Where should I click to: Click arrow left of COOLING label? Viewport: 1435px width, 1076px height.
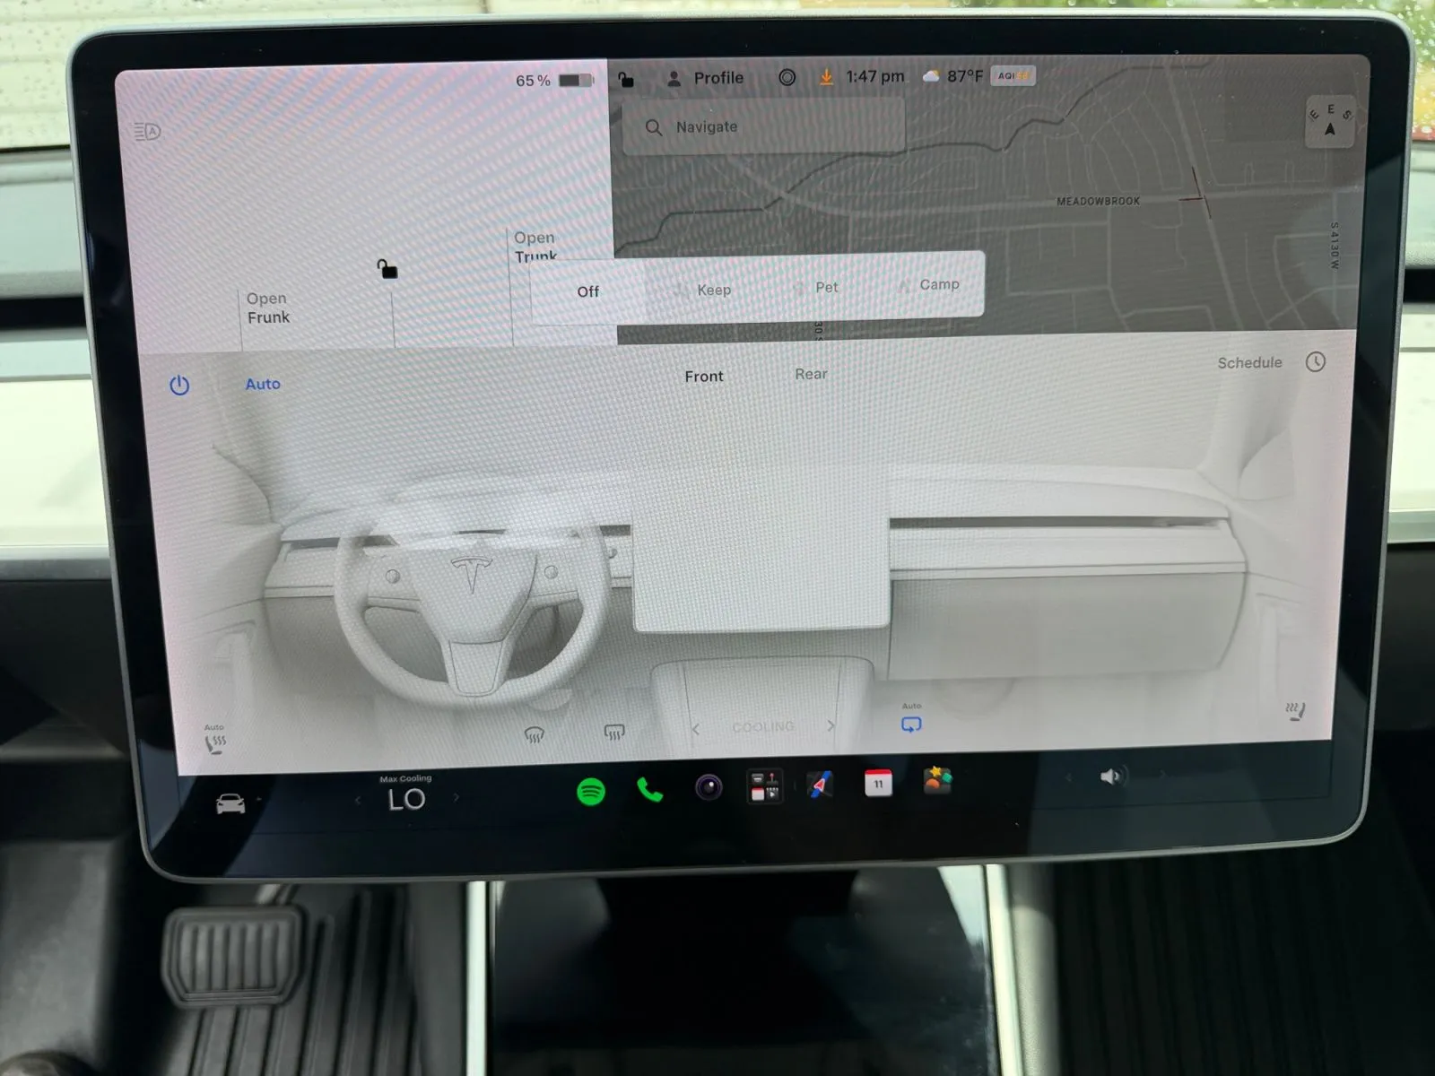pos(695,729)
